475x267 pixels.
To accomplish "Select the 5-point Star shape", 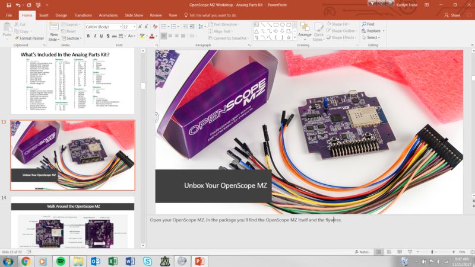I will [289, 37].
